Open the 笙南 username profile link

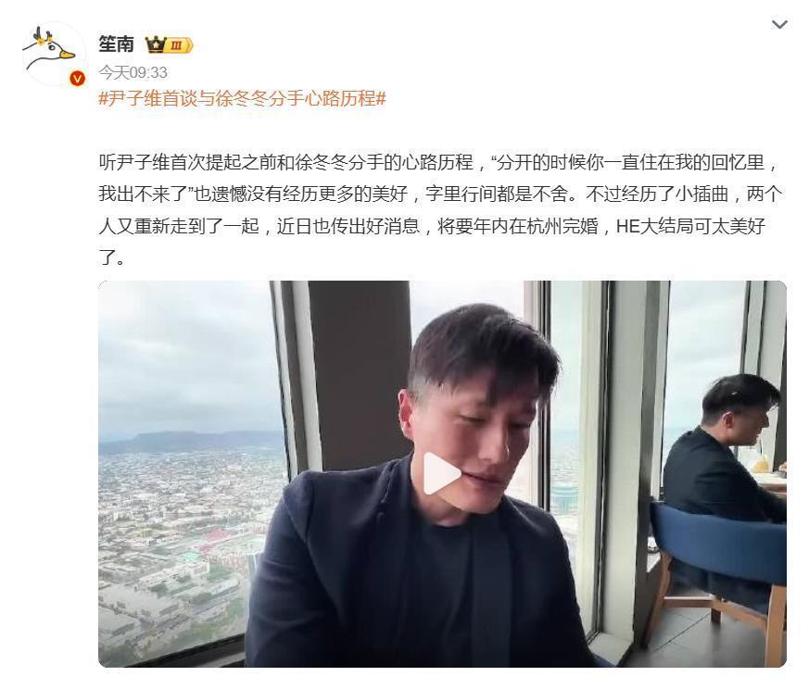[x=117, y=44]
